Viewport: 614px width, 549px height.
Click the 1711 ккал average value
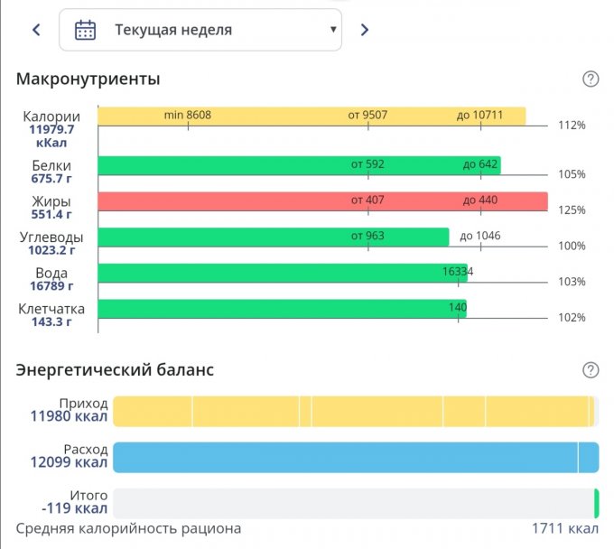coord(566,528)
